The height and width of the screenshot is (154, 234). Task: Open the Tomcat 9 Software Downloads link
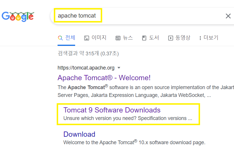(x=112, y=110)
